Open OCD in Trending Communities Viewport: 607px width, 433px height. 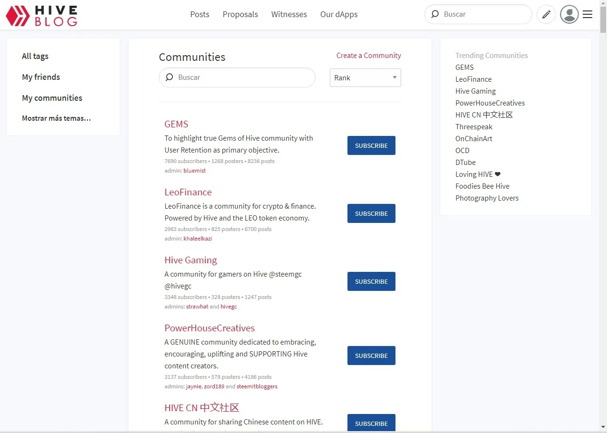(x=462, y=150)
